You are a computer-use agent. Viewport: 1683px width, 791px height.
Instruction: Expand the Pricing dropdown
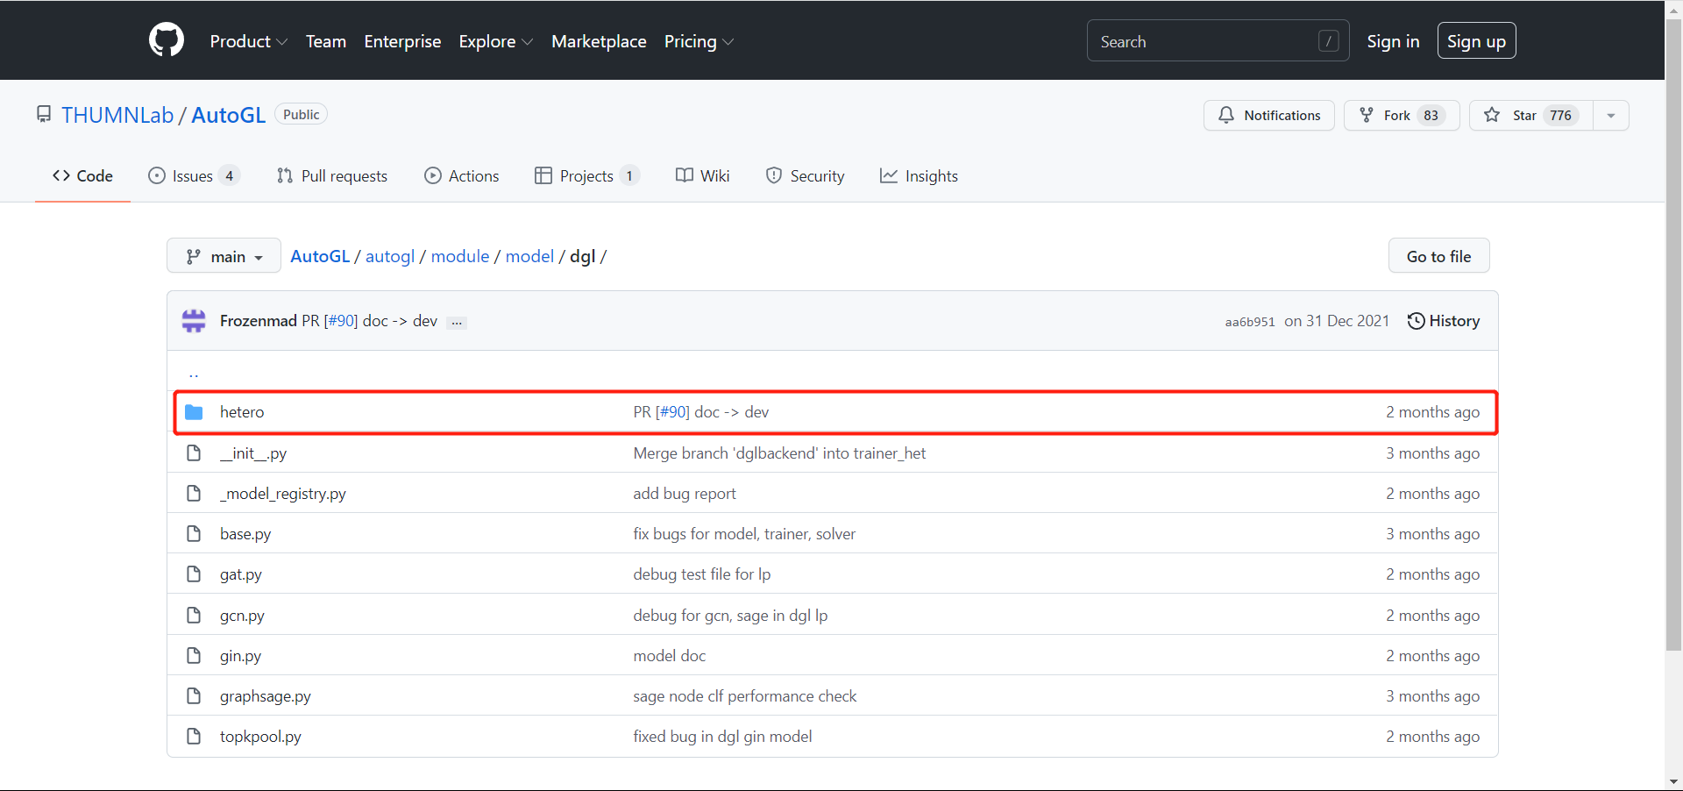(699, 41)
